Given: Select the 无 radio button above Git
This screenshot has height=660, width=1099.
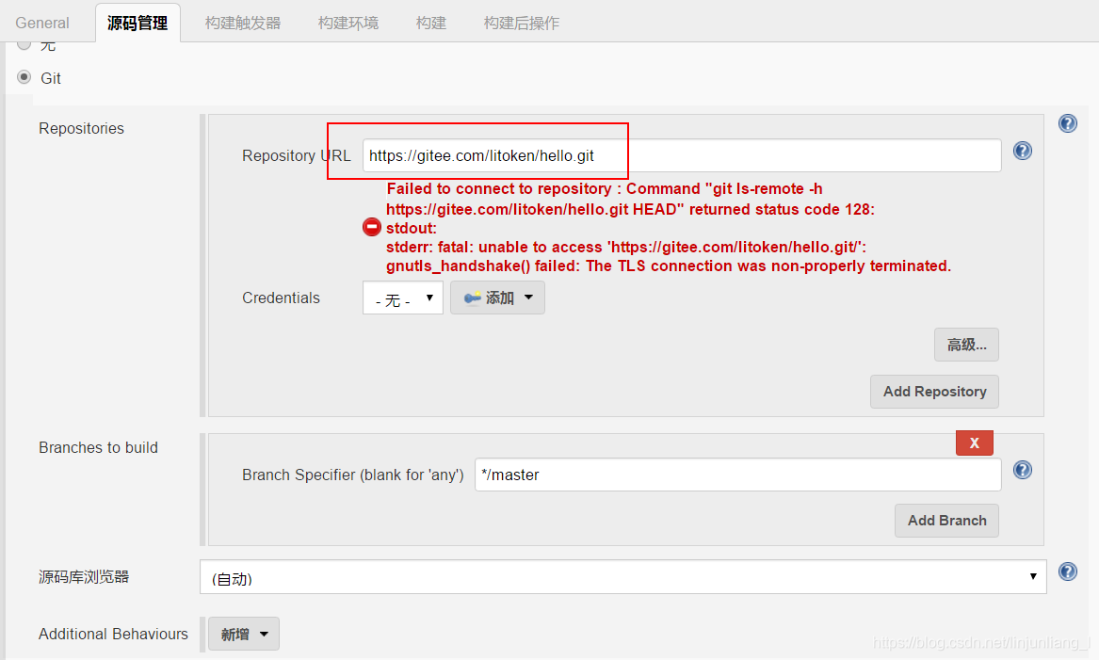Looking at the screenshot, I should pyautogui.click(x=24, y=44).
